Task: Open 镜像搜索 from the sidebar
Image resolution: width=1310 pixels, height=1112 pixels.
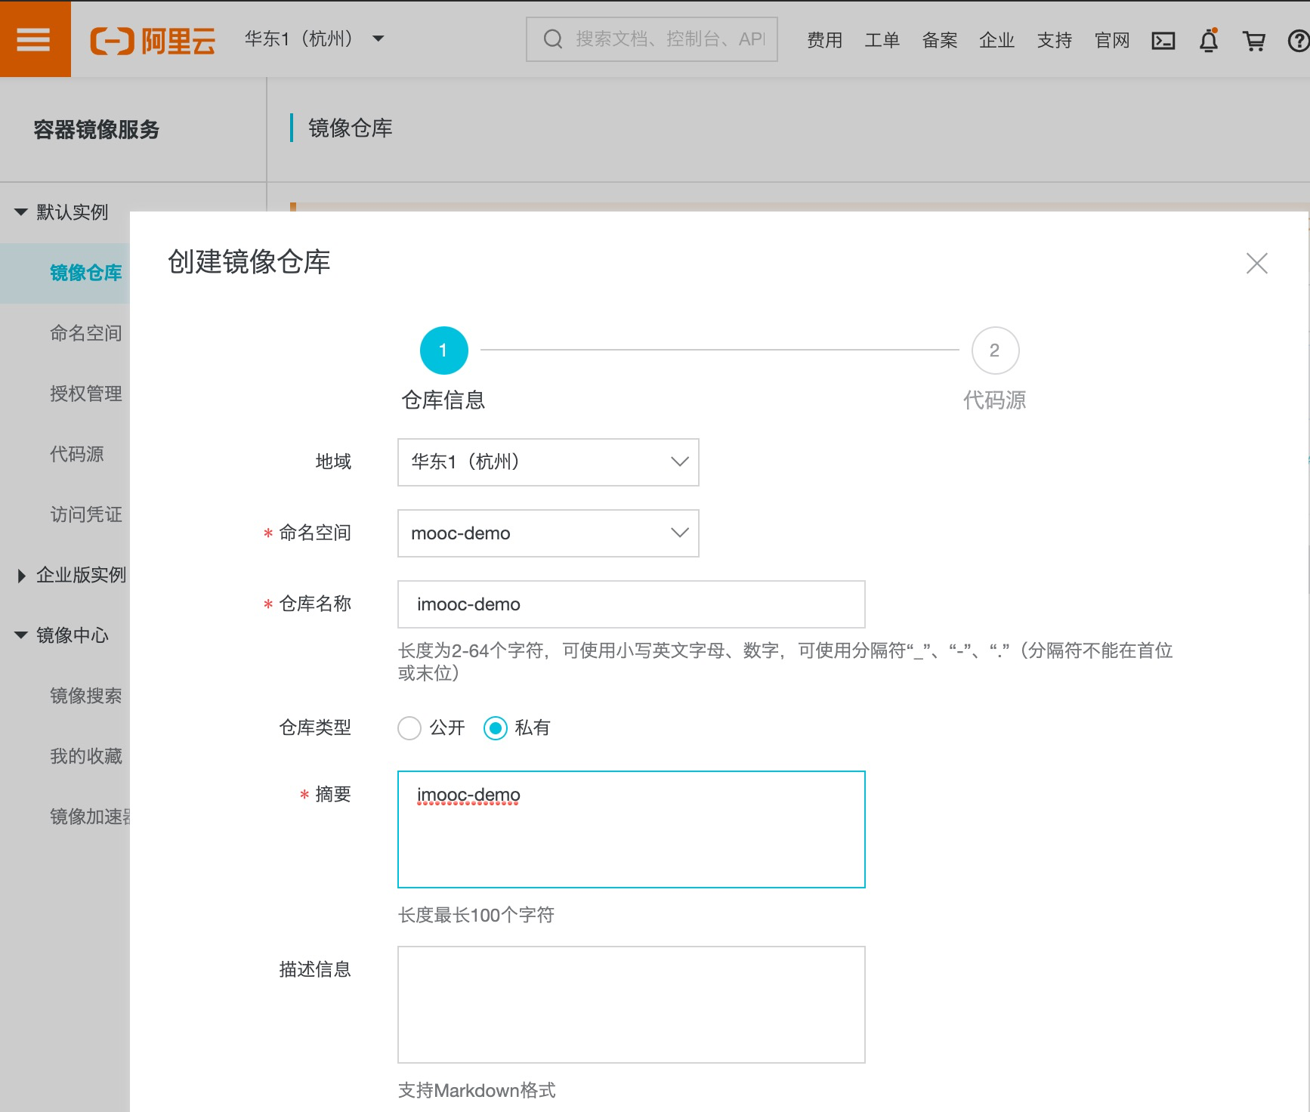Action: 85,696
